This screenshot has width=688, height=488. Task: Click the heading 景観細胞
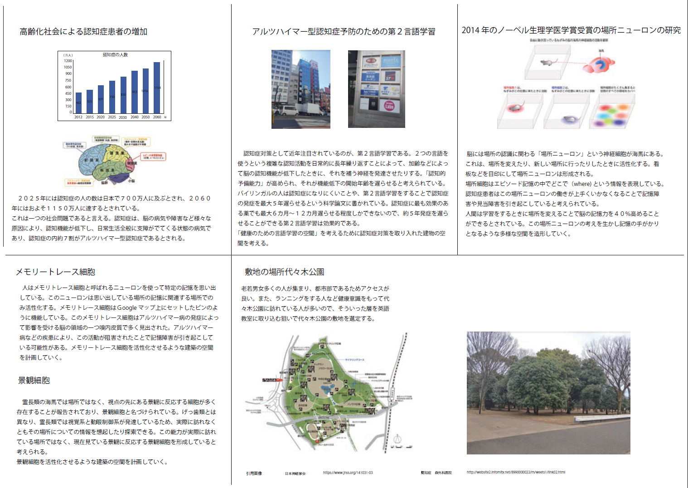coord(34,381)
